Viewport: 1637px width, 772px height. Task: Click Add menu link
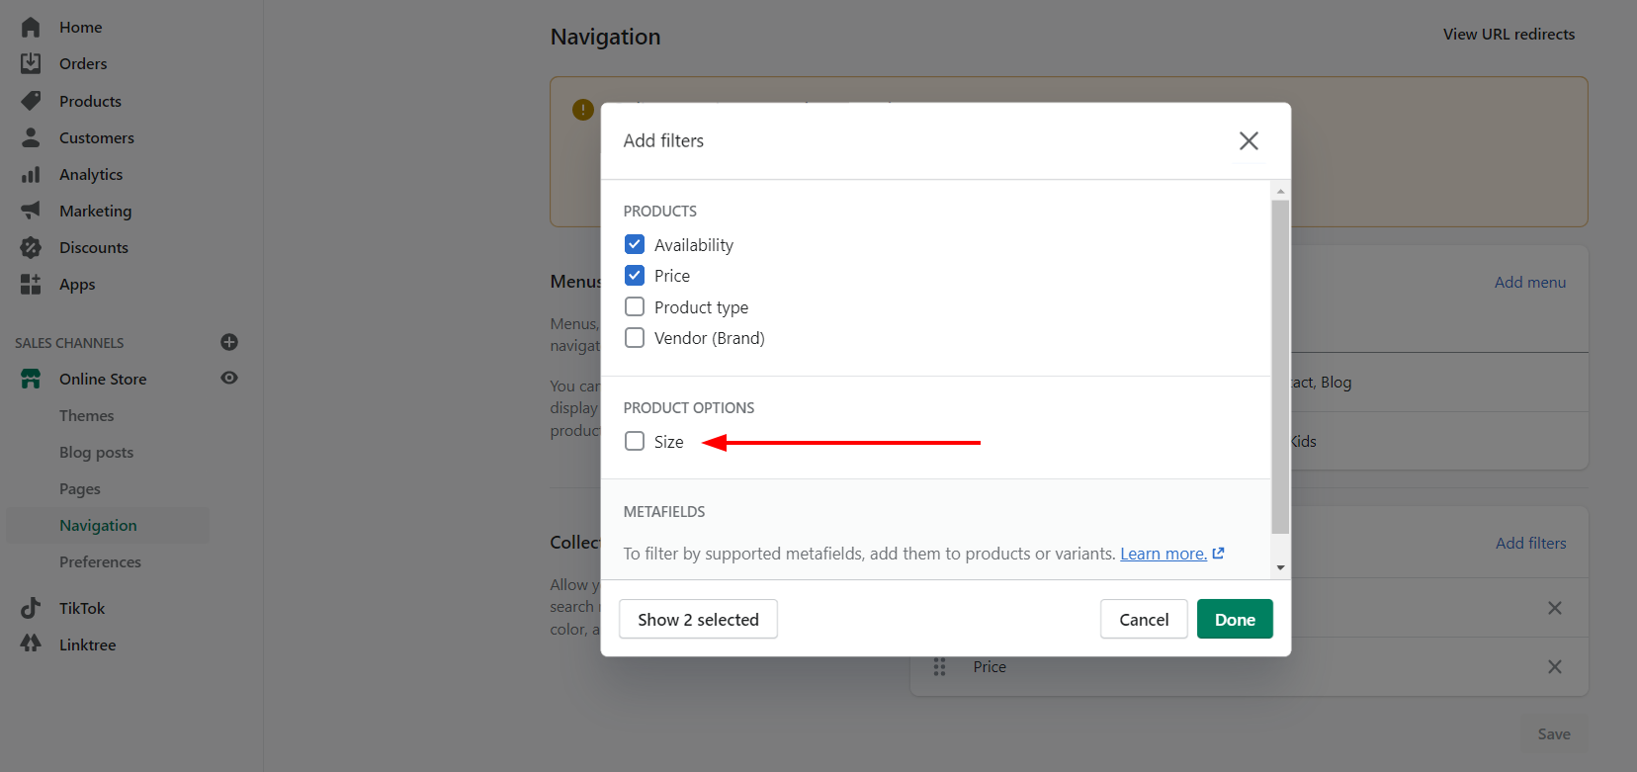point(1530,283)
